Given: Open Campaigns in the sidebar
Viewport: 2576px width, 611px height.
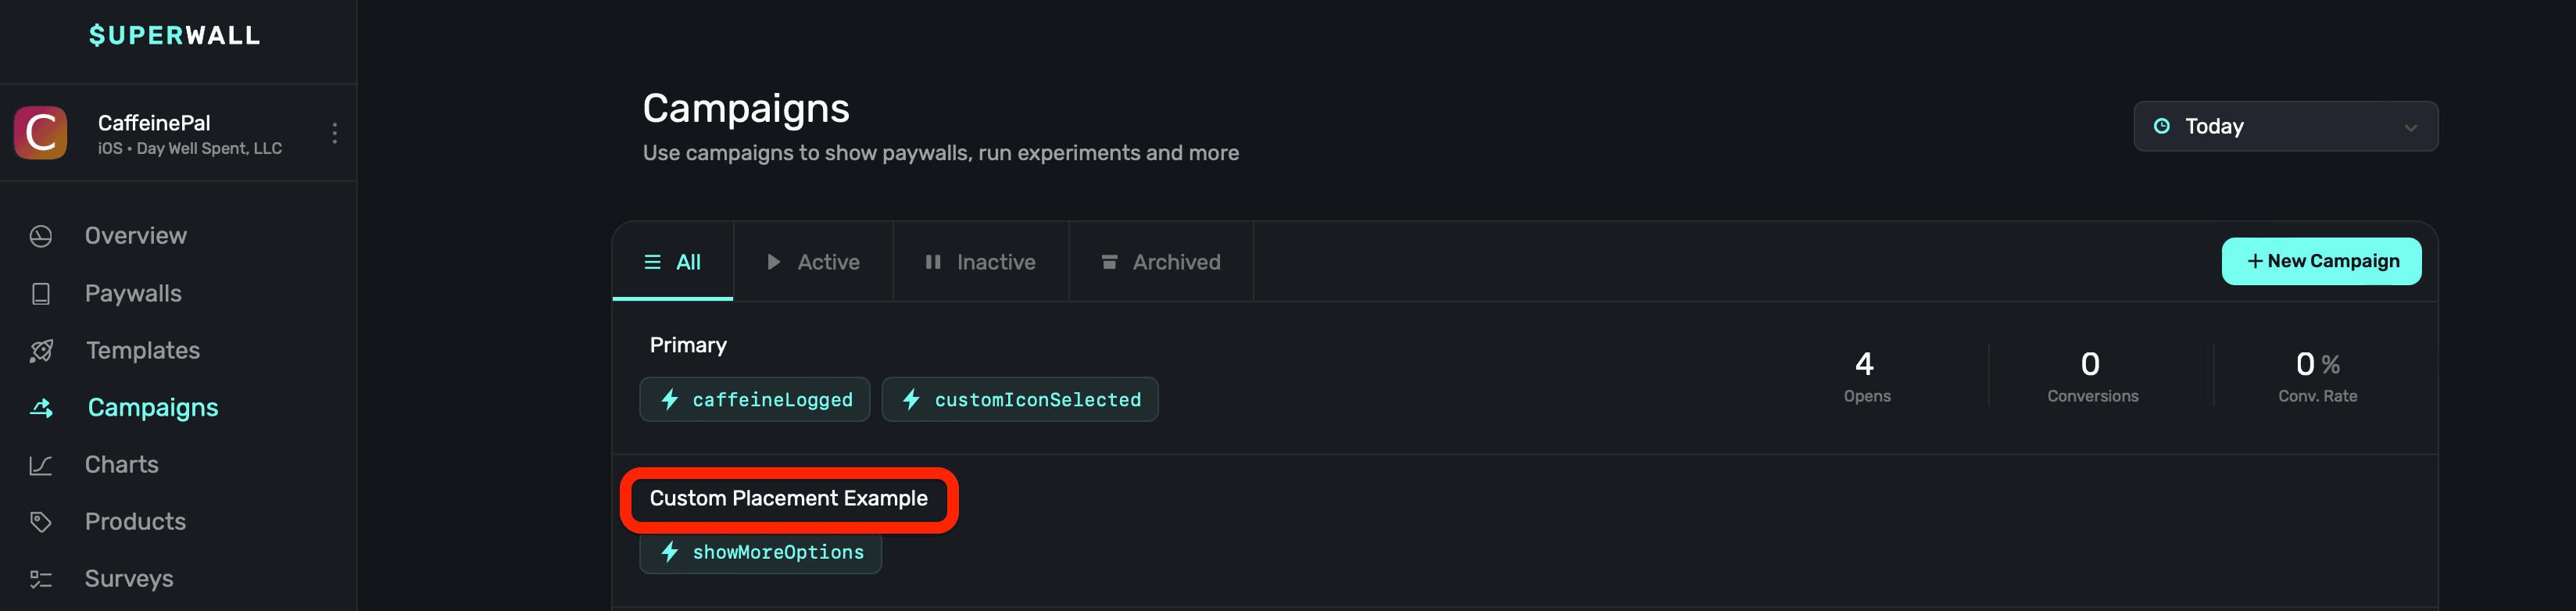Looking at the screenshot, I should (152, 408).
